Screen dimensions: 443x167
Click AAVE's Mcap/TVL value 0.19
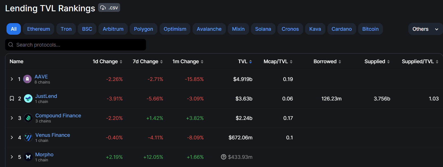(x=288, y=79)
